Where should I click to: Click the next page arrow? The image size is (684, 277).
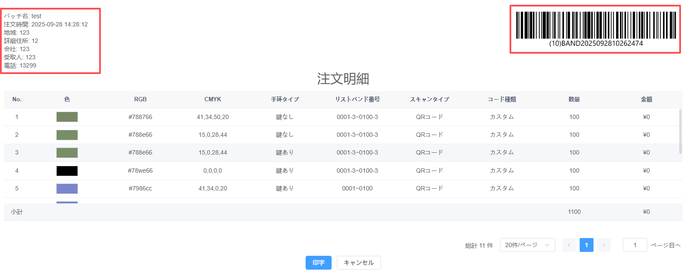[x=603, y=245]
